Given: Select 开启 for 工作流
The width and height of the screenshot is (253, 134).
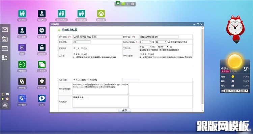Looking at the screenshot, I should point(74,54).
